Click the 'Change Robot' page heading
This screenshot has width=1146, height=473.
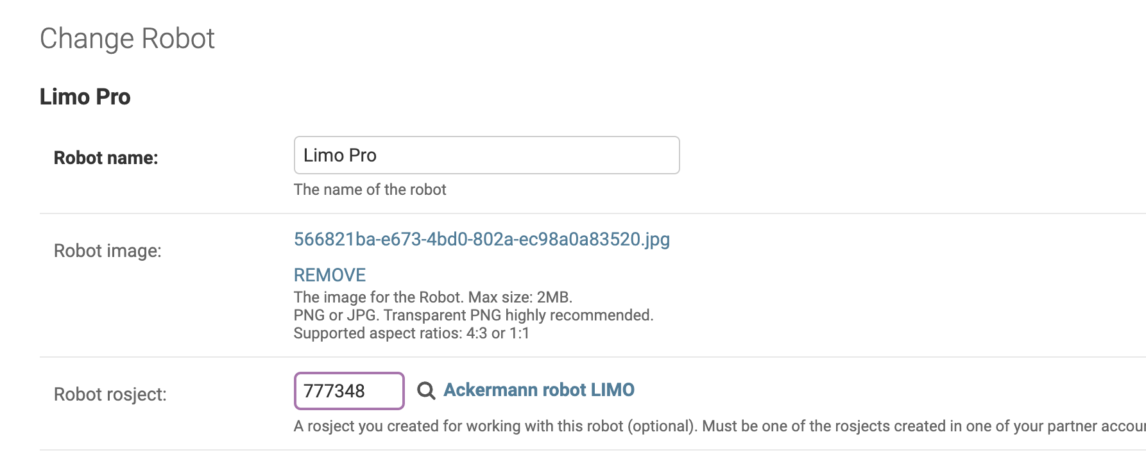coord(127,38)
